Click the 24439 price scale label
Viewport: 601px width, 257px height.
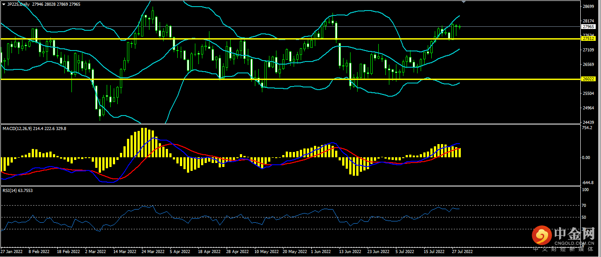tap(588, 122)
